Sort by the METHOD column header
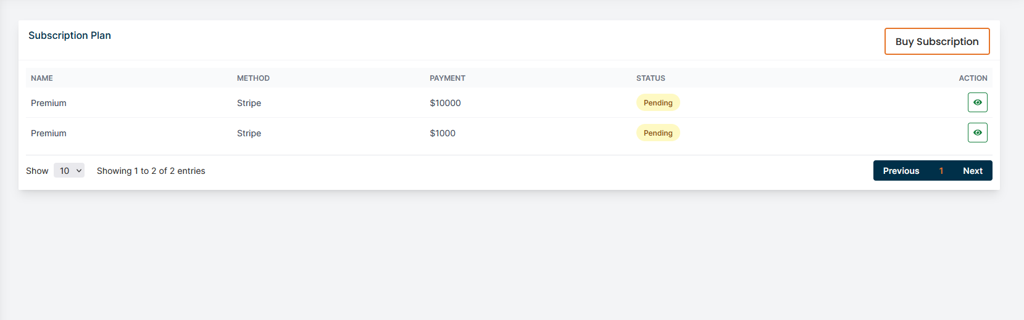1024x320 pixels. (x=253, y=78)
